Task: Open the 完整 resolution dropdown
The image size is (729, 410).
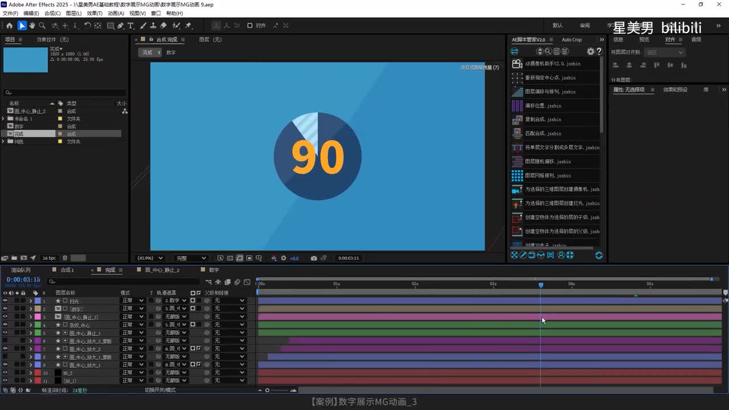Action: pyautogui.click(x=190, y=258)
